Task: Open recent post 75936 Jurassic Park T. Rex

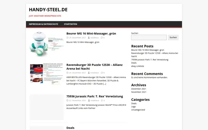Action: (150, 60)
